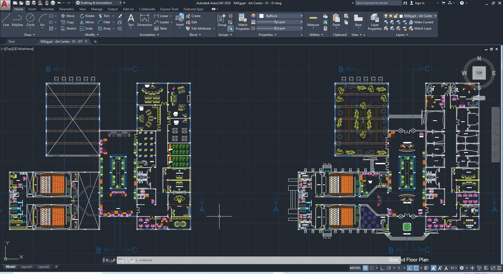
Task: Click Create block button
Action: (x=193, y=16)
